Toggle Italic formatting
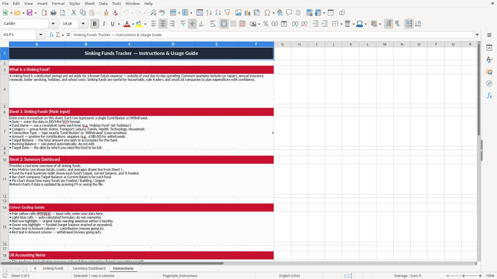The image size is (497, 279). [104, 24]
